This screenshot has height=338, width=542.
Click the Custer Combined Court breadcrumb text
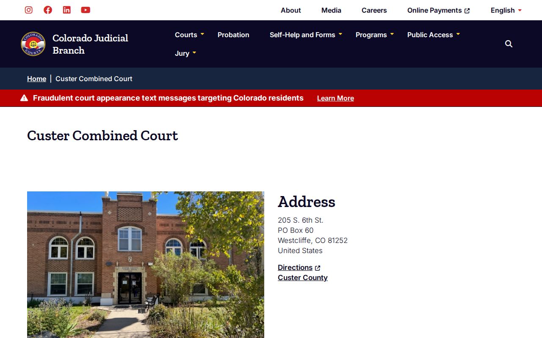94,79
